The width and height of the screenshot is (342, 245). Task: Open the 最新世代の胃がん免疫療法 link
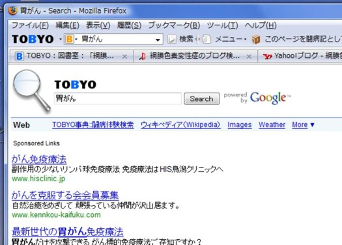(x=68, y=231)
